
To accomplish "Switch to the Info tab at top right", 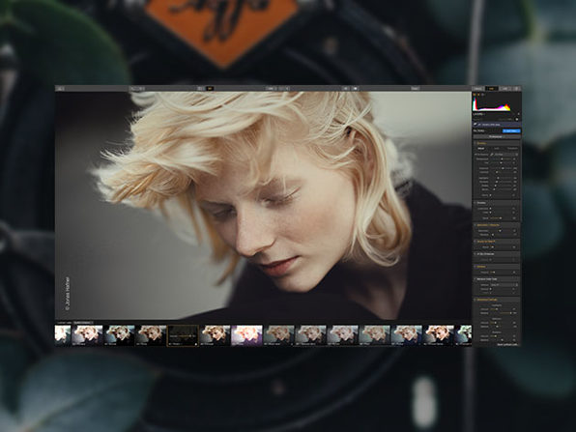I will point(505,89).
